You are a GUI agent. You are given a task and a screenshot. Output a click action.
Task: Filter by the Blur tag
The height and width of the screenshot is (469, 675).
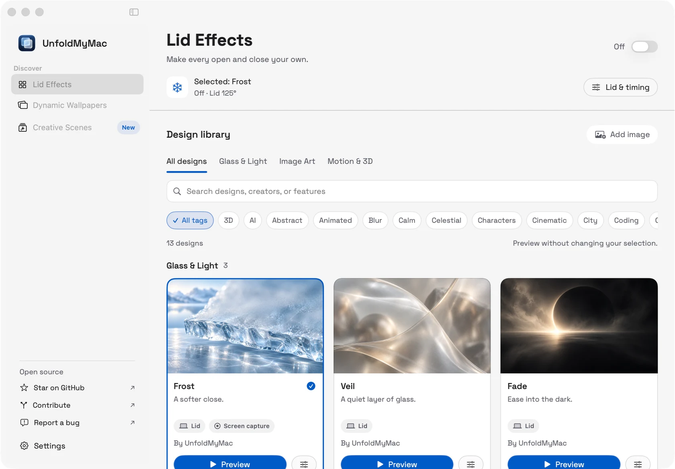375,220
